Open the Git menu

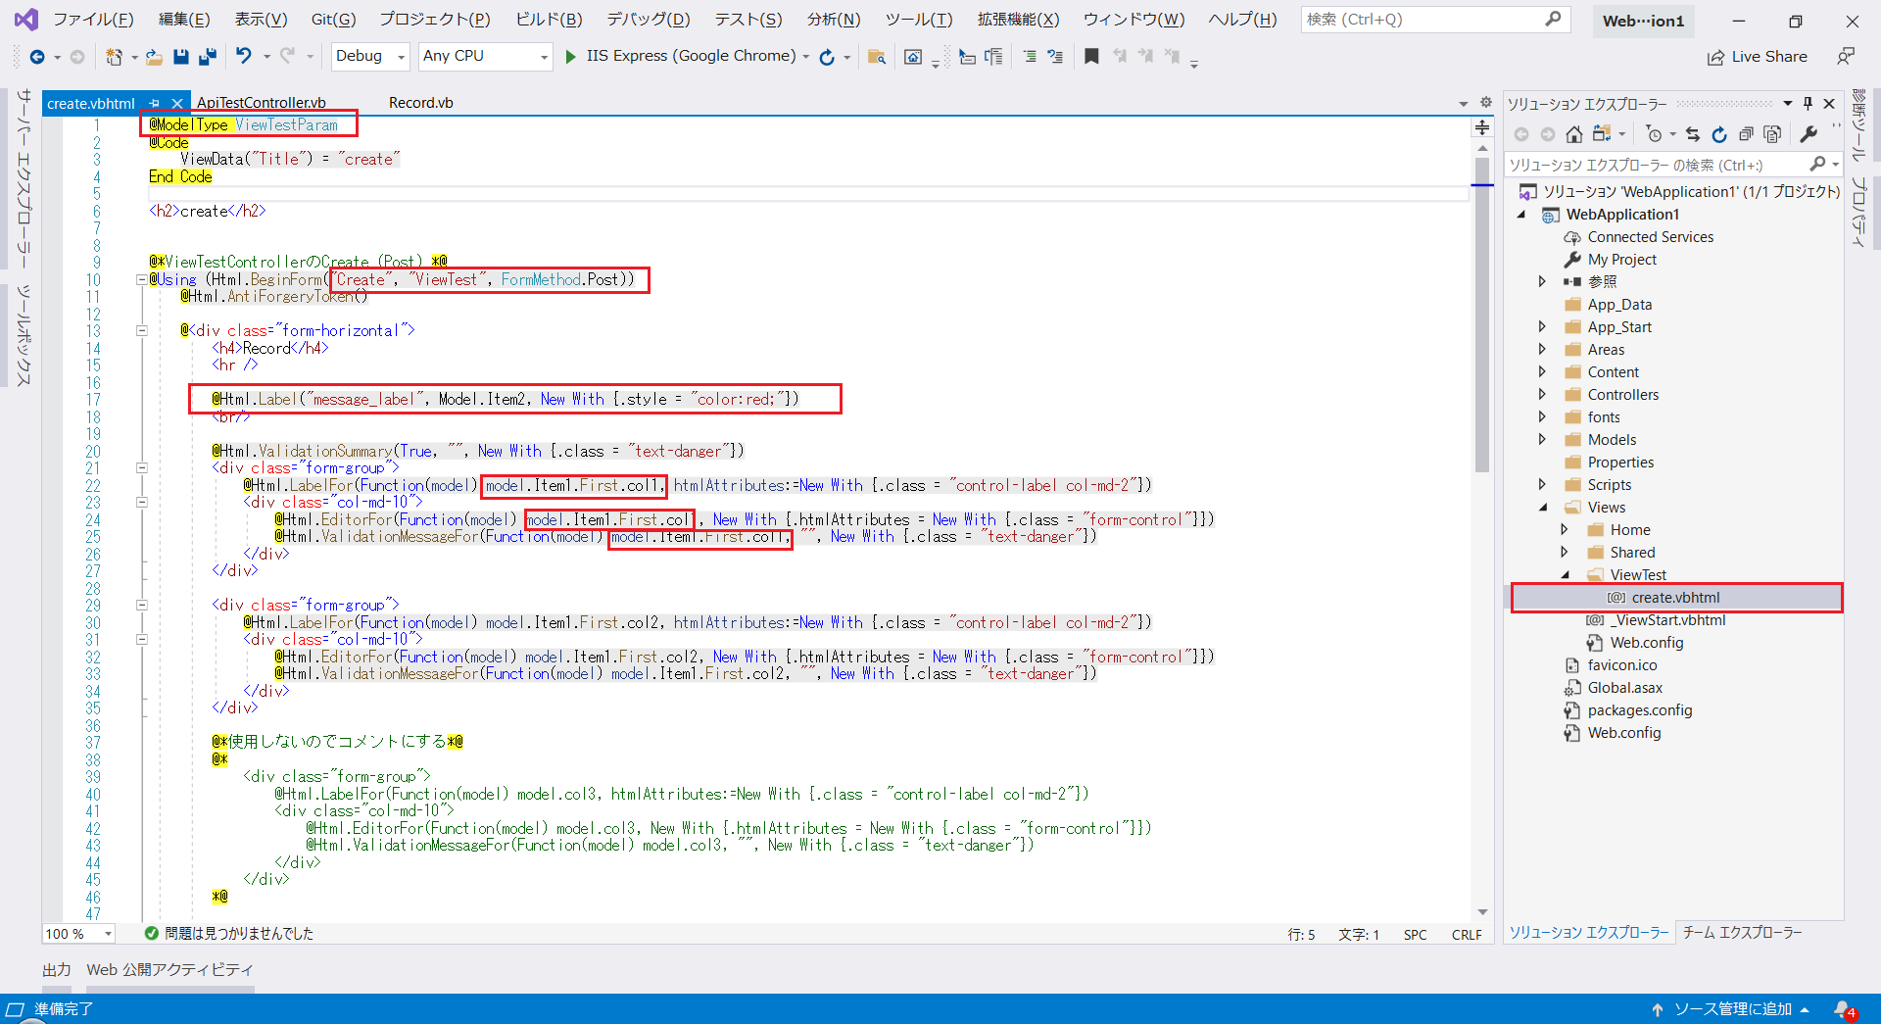tap(332, 19)
